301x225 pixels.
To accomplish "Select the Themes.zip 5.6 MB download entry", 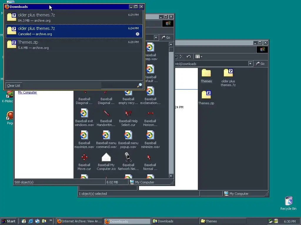I will coord(74,45).
